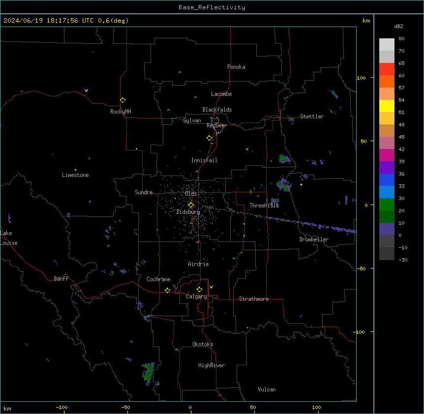This screenshot has height=414, width=424.
Task: Click the Sylvan label
Action: [192, 120]
